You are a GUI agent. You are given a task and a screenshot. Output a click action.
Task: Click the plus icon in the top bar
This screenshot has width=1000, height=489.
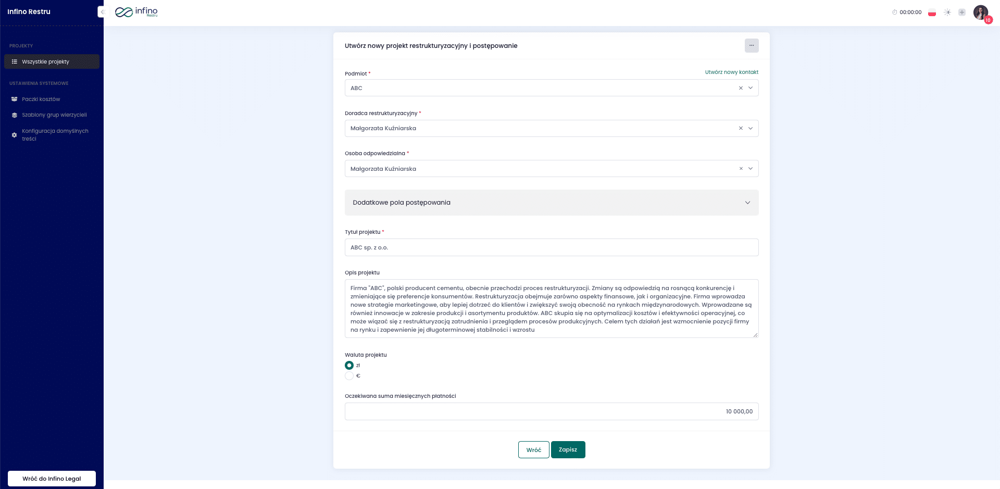click(x=962, y=12)
